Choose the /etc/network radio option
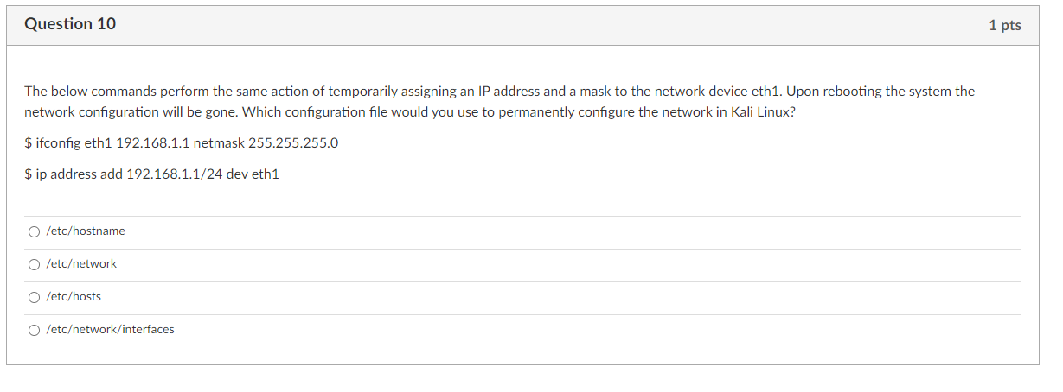 pos(34,264)
